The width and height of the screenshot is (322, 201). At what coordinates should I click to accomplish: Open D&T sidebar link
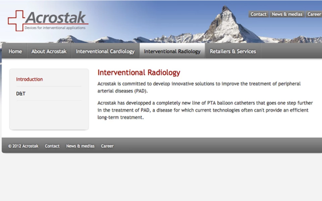tap(21, 94)
